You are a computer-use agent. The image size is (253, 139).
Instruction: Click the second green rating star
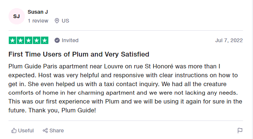(20, 40)
